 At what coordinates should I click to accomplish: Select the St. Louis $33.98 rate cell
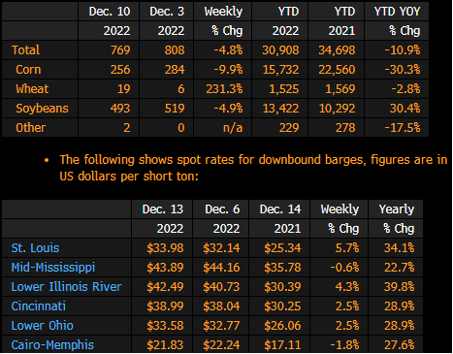click(165, 248)
